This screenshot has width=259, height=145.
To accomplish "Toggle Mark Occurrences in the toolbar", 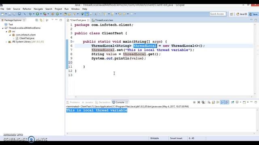I will click(x=87, y=14).
